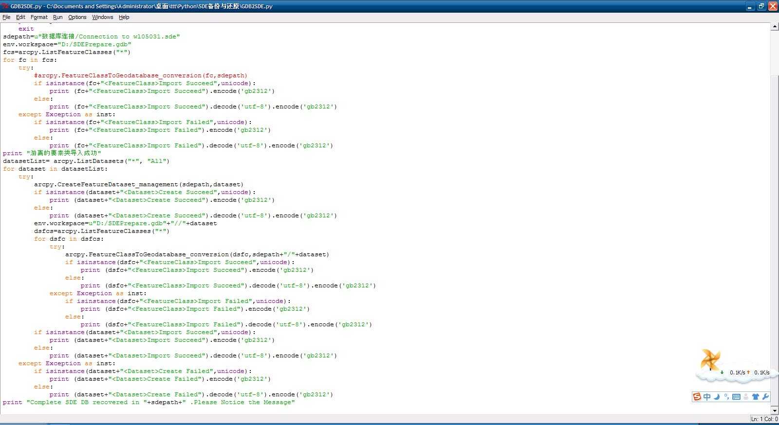Open the Options menu
The width and height of the screenshot is (779, 425).
click(x=77, y=17)
